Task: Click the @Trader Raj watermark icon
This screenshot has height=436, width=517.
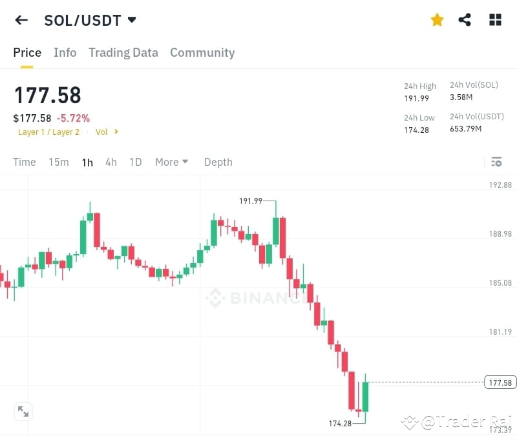Action: pyautogui.click(x=410, y=422)
